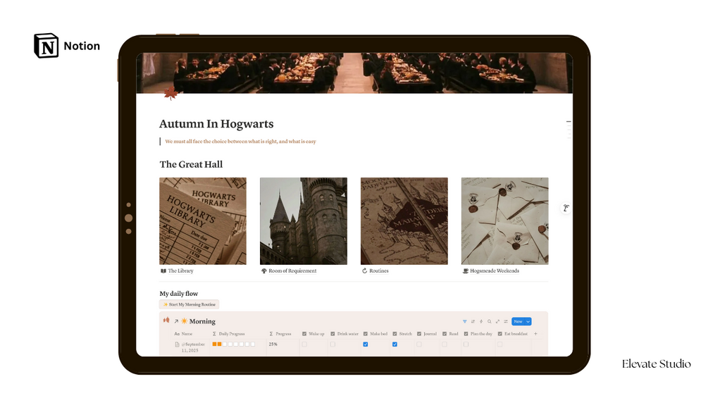Click the mushroom icon before Room of Requirement

[x=264, y=270]
